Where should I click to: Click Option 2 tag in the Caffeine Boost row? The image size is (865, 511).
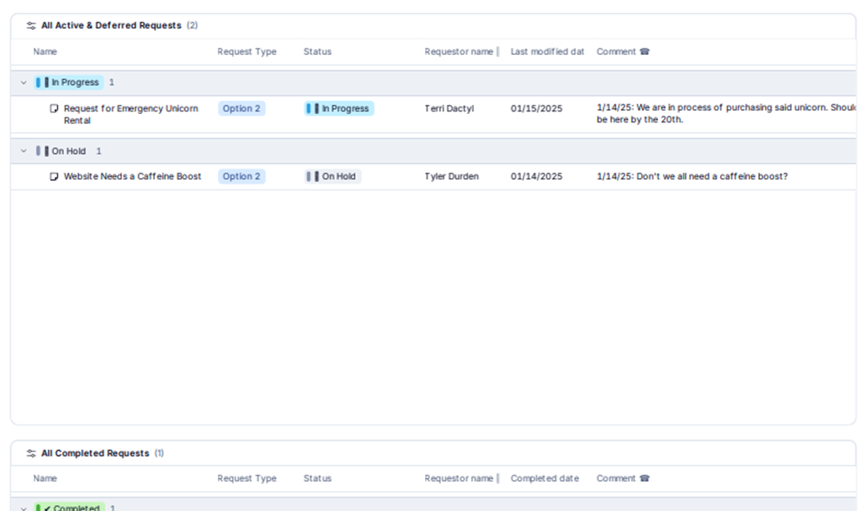(242, 176)
